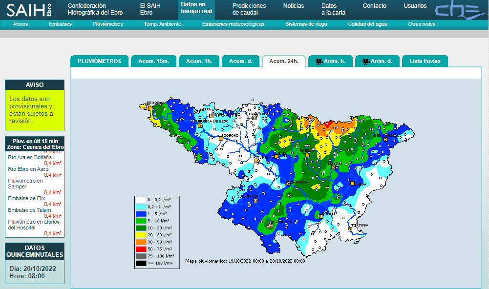
Task: Open the Usuarios menu item
Action: point(415,6)
